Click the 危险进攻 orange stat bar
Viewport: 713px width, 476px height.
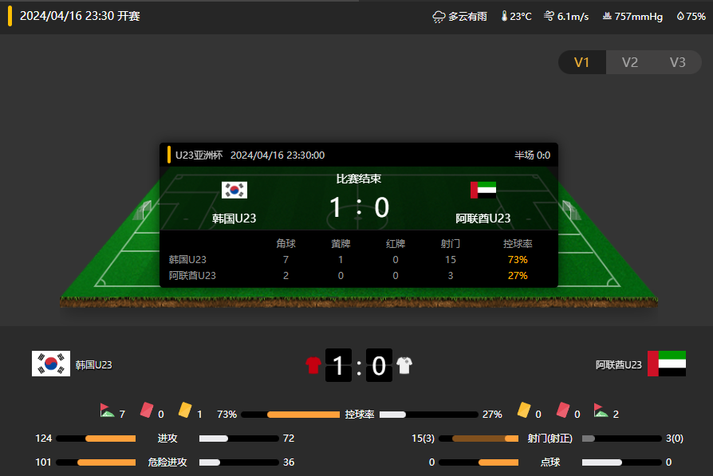106,462
